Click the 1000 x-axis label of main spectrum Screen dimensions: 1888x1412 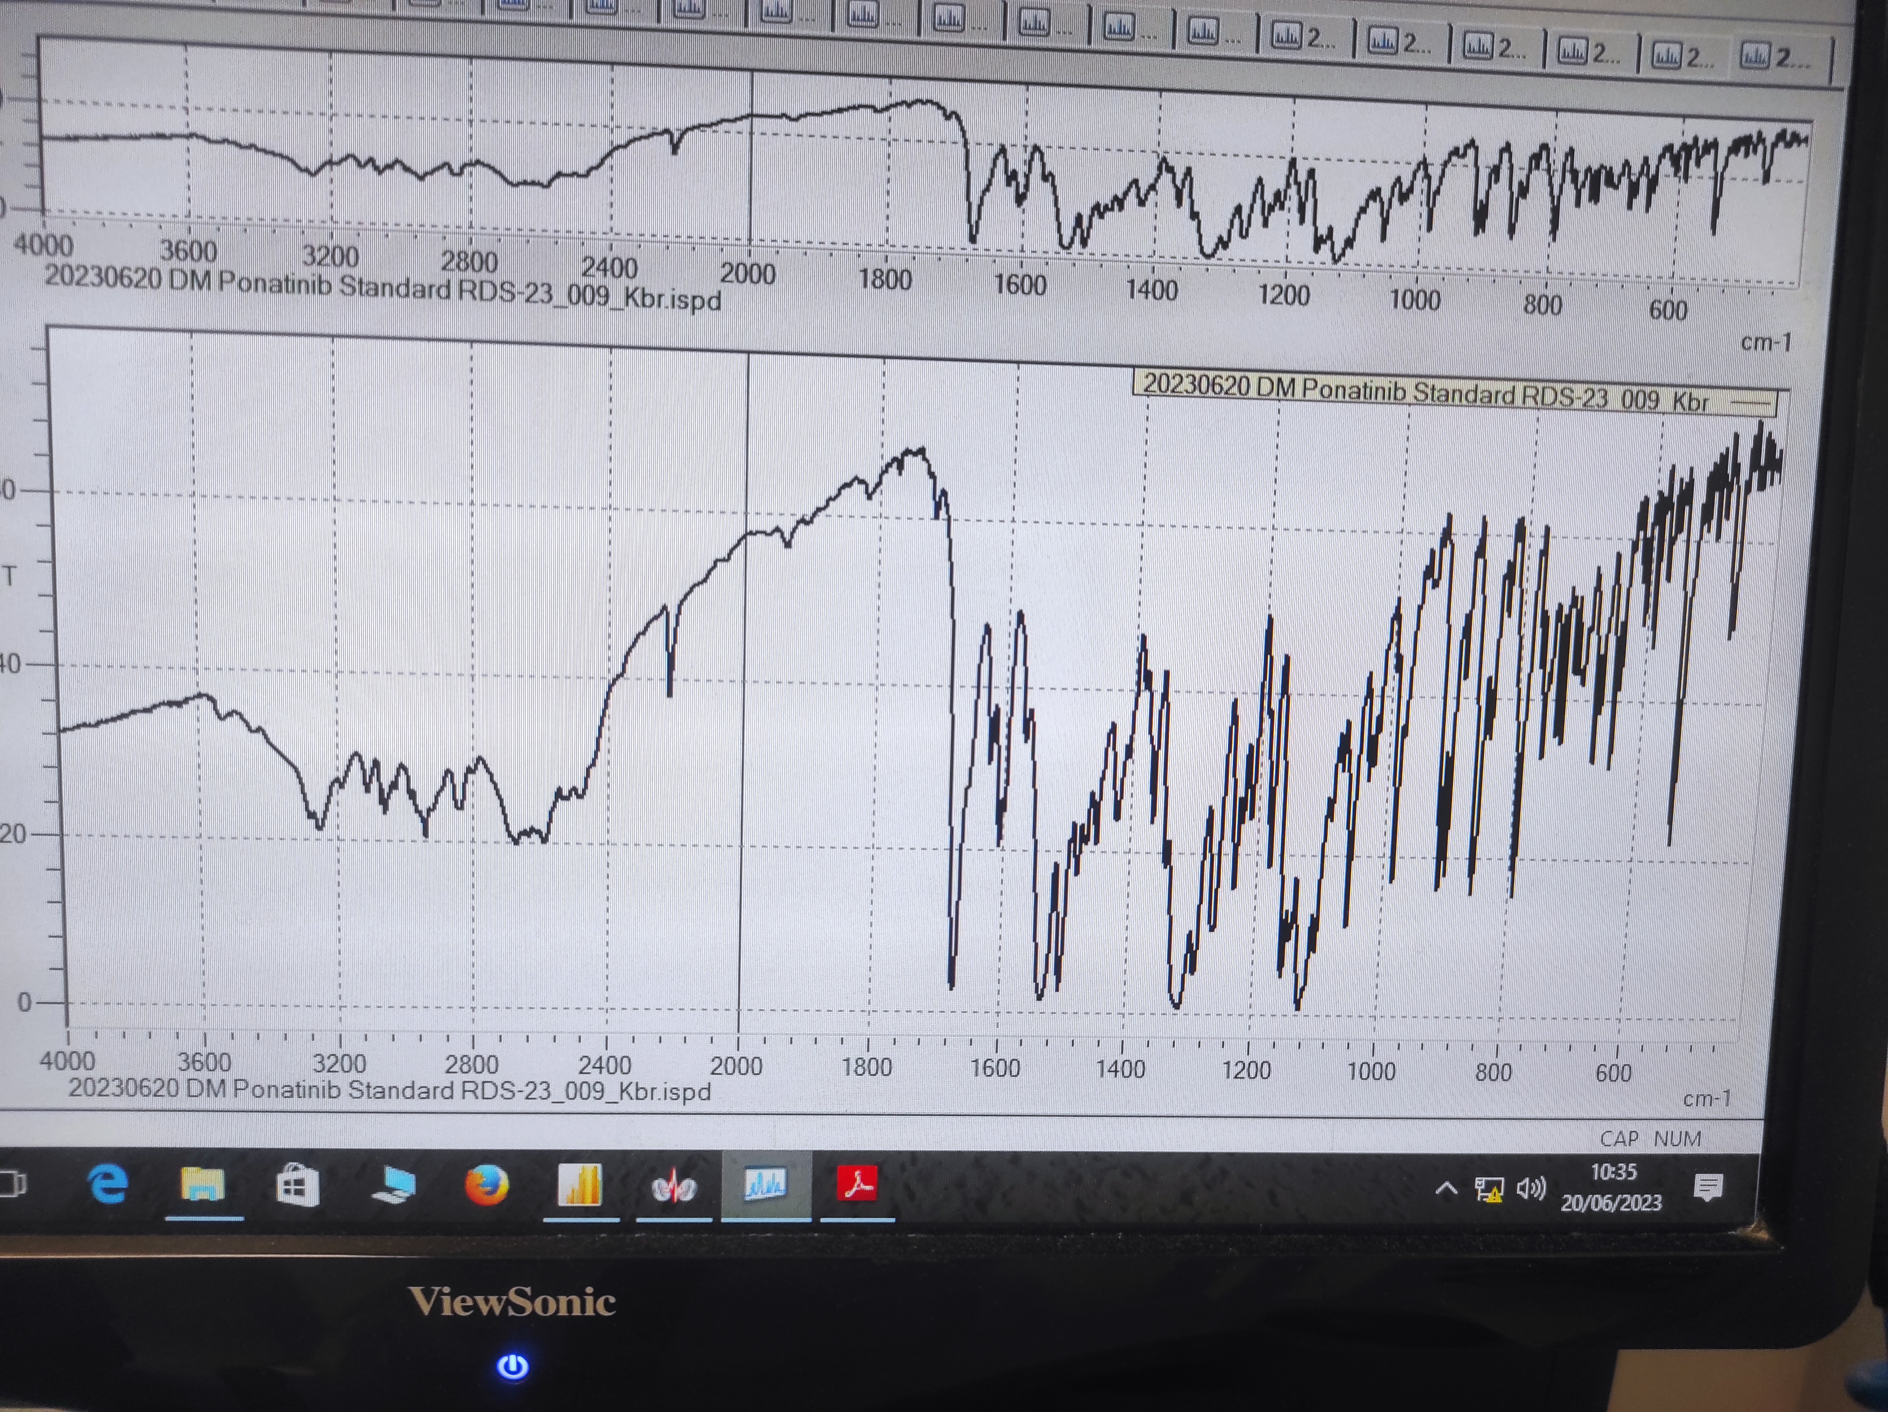[x=1371, y=1072]
